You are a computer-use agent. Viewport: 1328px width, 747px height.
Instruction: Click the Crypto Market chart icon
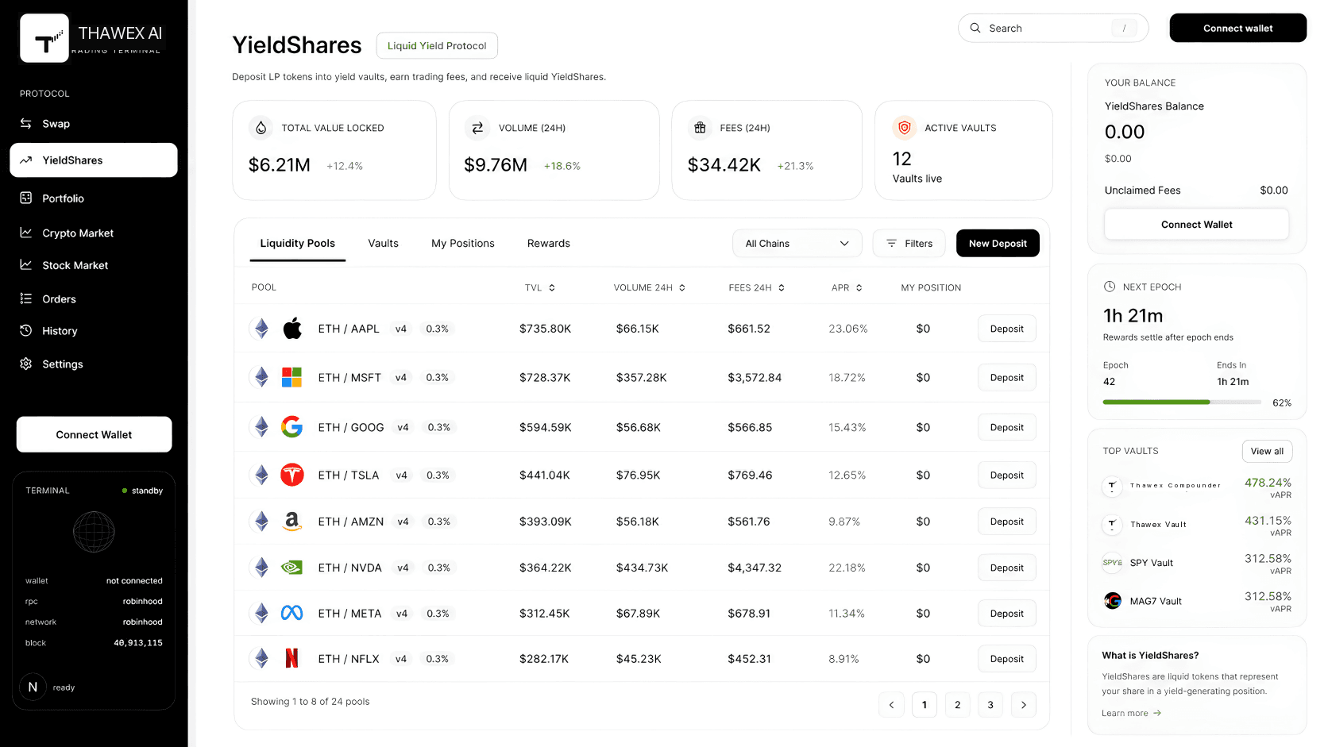26,233
